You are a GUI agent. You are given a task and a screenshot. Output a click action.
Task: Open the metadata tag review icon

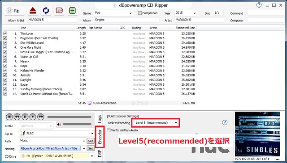59,11
